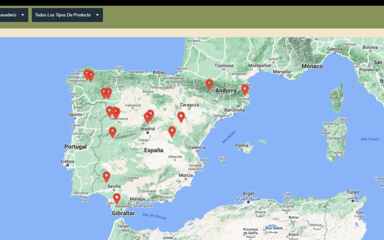Click the Toulouse label on map
This screenshot has width=384, height=240.
coord(224,66)
